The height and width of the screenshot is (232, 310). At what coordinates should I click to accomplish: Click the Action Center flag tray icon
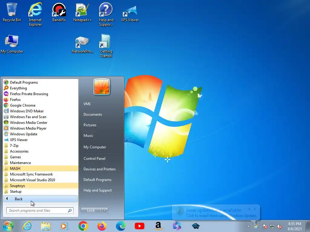(265, 226)
